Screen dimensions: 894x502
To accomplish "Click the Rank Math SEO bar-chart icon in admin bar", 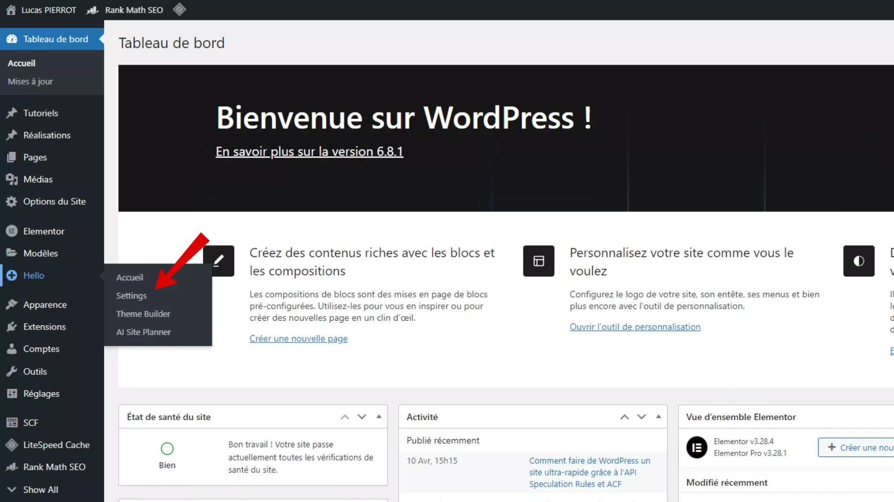I will 92,10.
